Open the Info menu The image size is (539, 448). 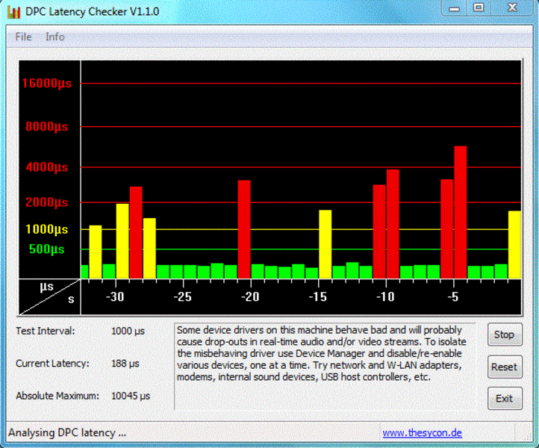[x=55, y=37]
